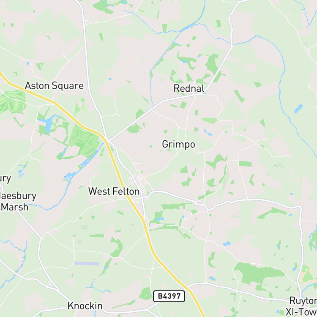Screen dimensions: 317x317
Task: Click the B4397 road shield
Action: coord(169,296)
